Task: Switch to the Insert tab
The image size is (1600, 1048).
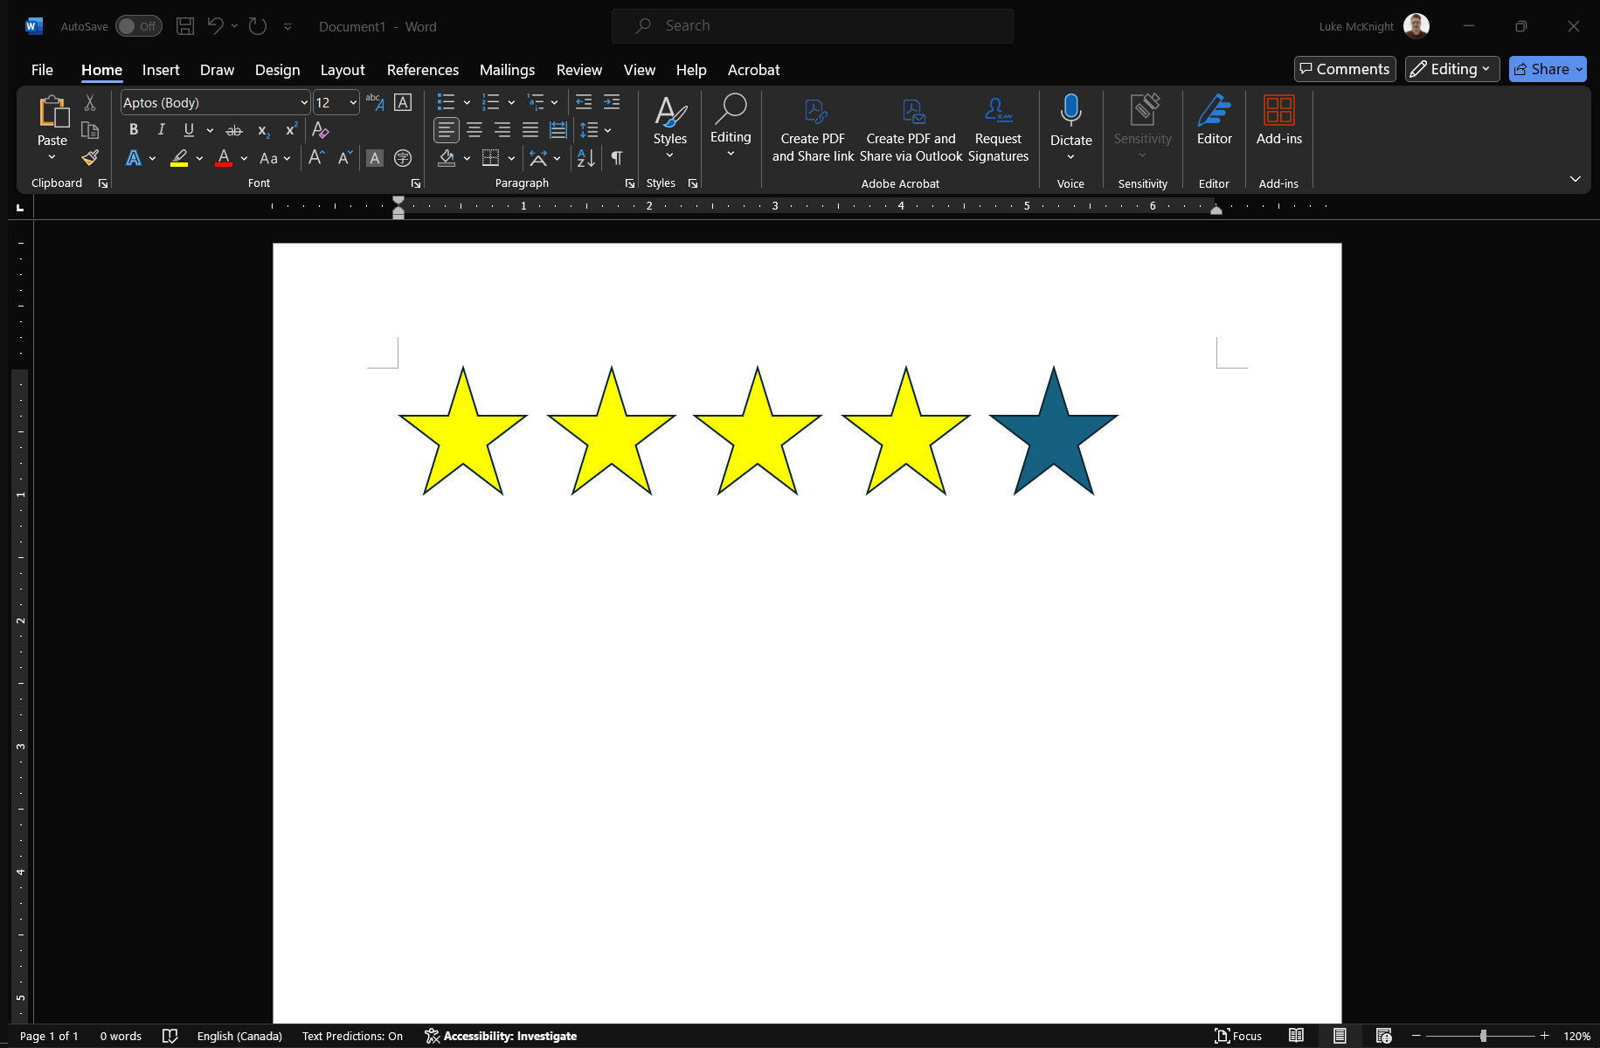Action: (161, 70)
